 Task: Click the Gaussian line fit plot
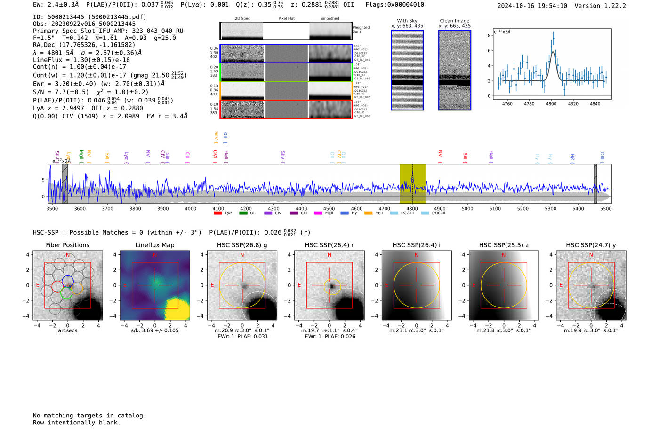[x=552, y=64]
